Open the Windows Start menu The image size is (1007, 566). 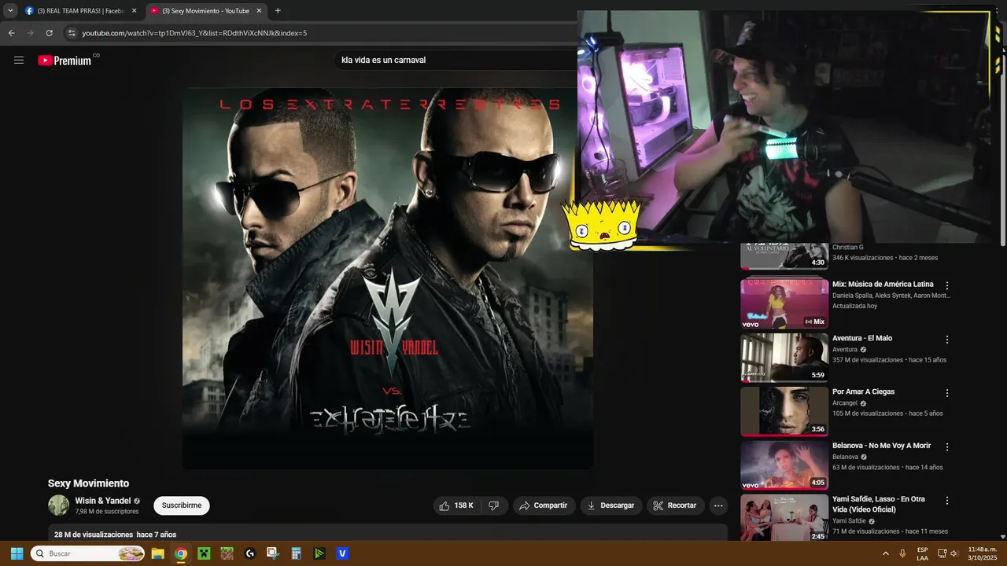17,553
